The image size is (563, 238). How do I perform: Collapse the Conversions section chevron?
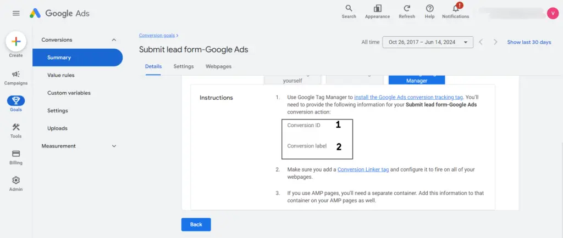click(114, 39)
